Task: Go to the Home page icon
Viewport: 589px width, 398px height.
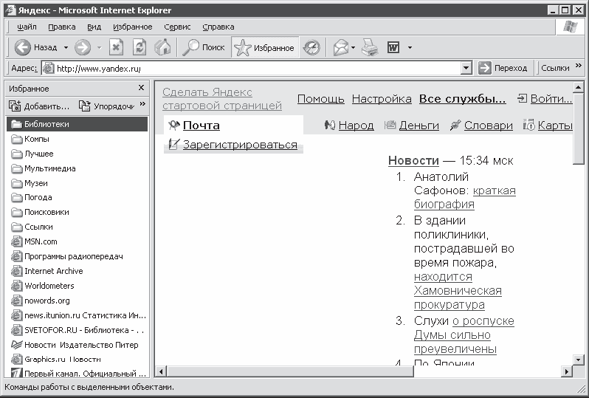Action: (x=162, y=47)
